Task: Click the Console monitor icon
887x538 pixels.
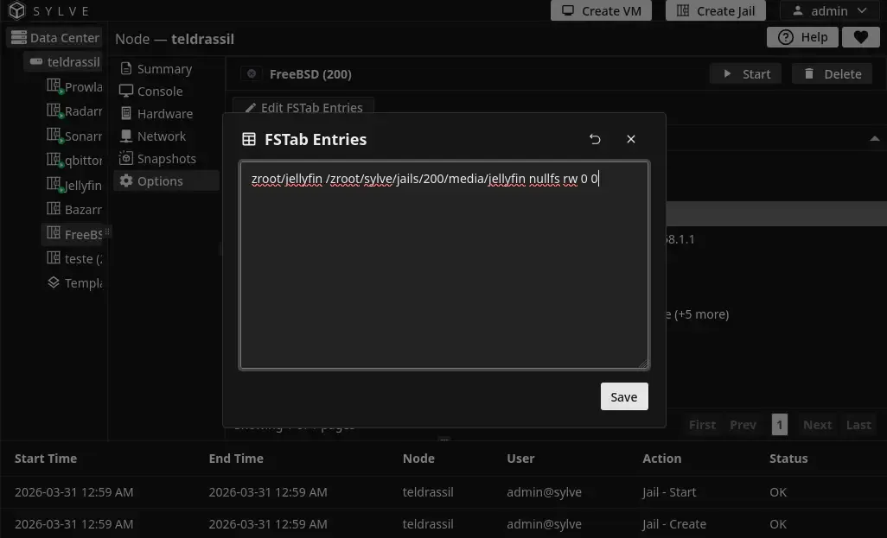Action: pos(127,91)
